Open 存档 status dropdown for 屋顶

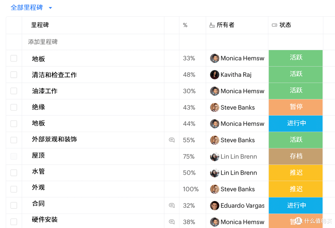pyautogui.click(x=296, y=156)
